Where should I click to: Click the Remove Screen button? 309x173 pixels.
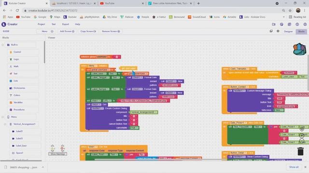click(x=111, y=31)
